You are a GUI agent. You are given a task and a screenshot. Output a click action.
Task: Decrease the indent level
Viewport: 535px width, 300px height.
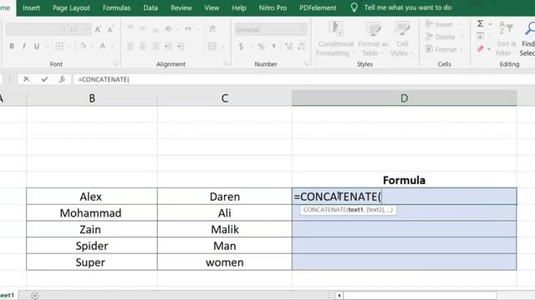168,46
